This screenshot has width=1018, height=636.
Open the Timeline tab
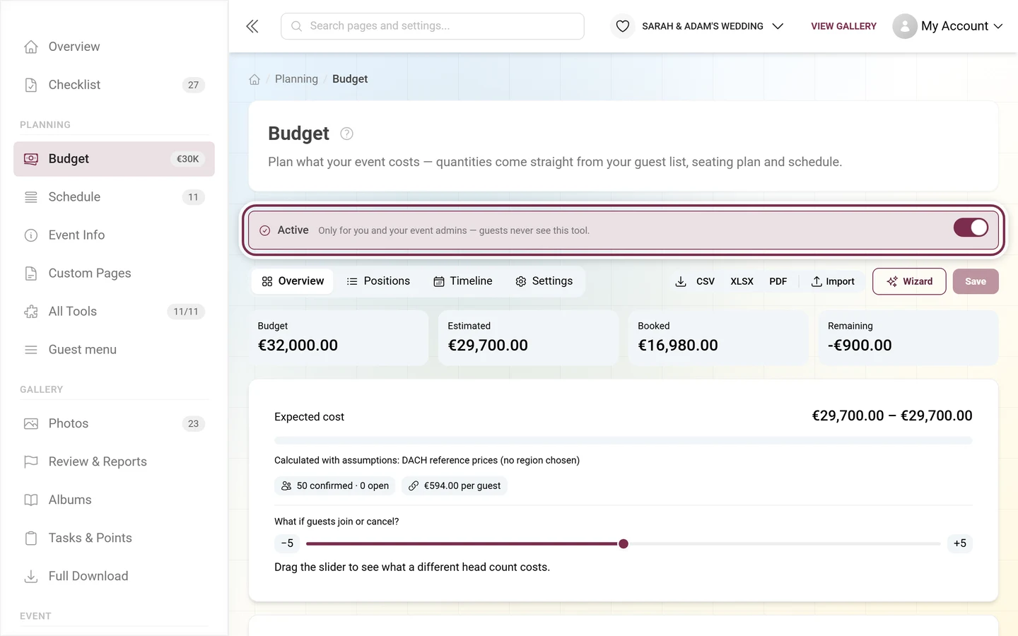click(x=462, y=281)
